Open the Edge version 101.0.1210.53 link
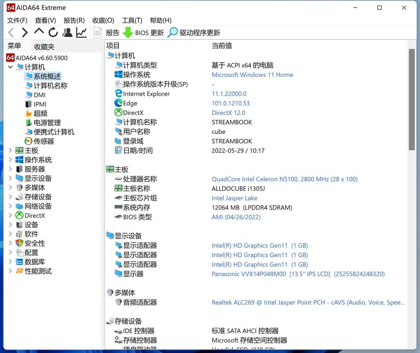420x353 pixels. (x=231, y=103)
